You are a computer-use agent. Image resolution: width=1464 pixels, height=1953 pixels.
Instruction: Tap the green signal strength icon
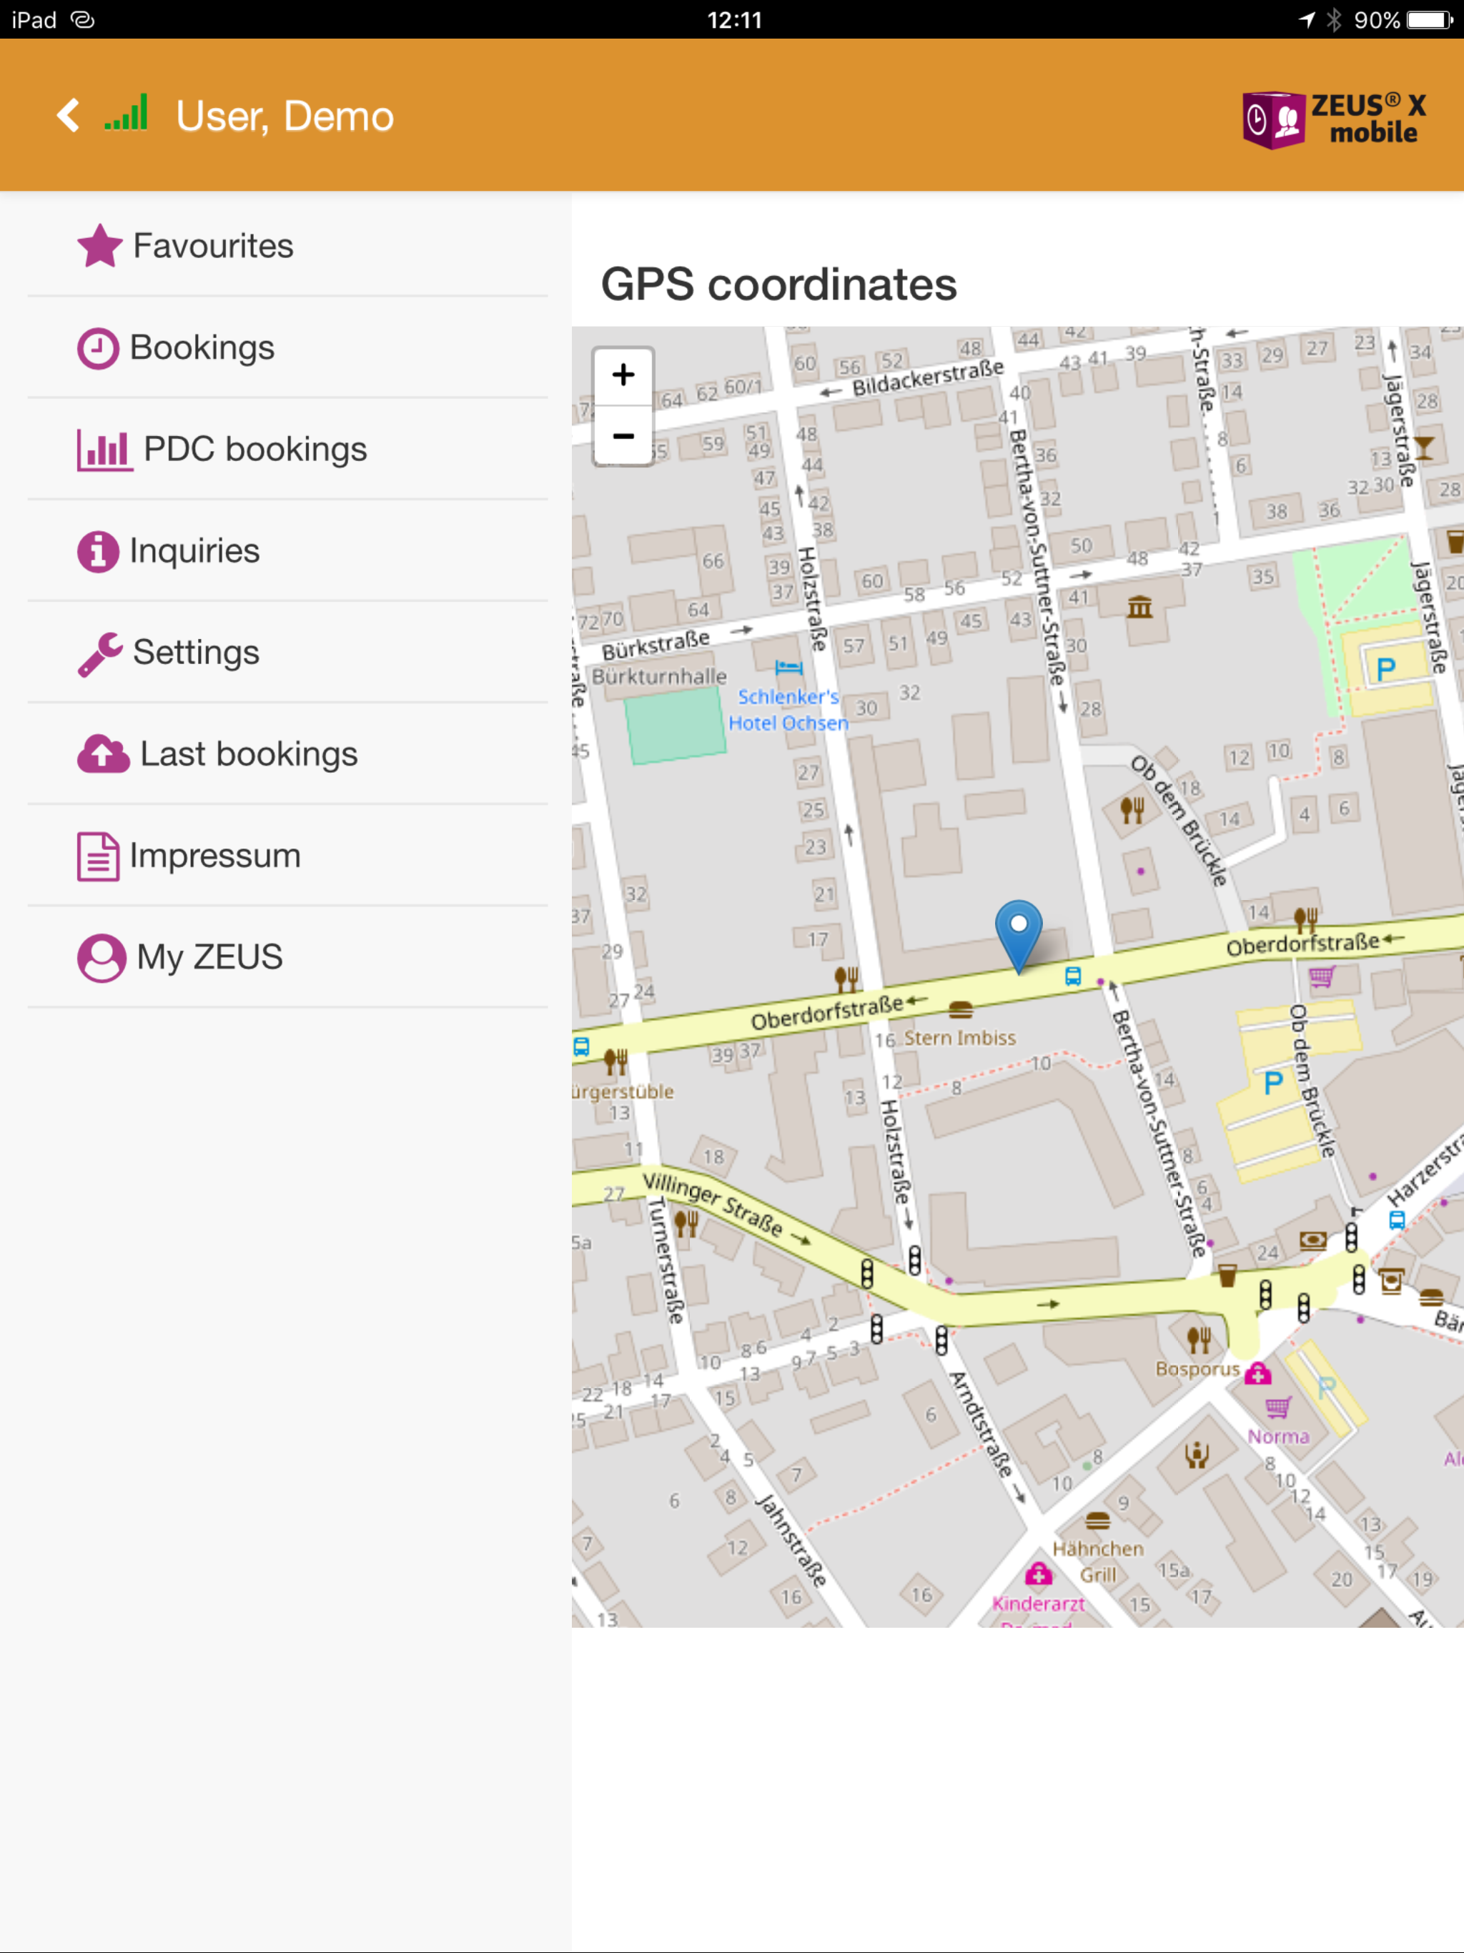[125, 113]
